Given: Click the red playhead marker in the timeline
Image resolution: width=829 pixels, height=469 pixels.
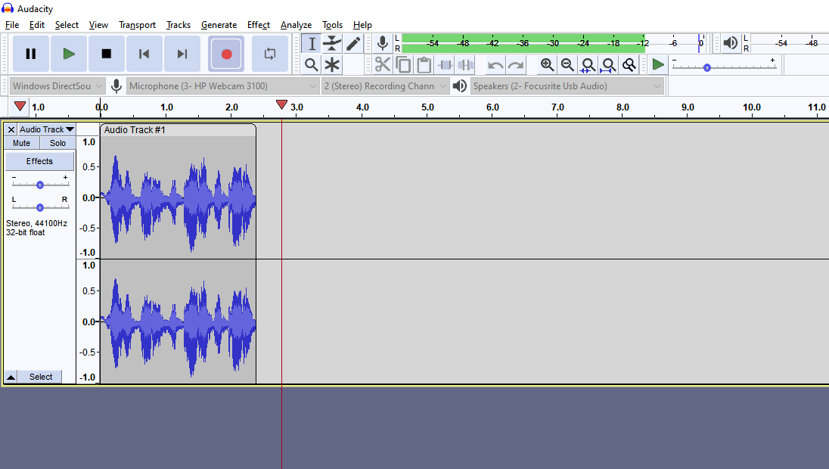Looking at the screenshot, I should (282, 104).
